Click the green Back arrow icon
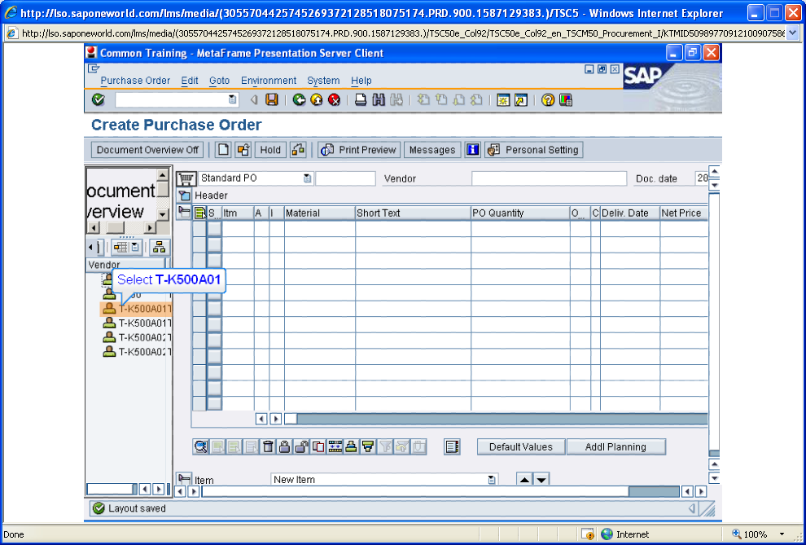This screenshot has height=545, width=806. point(299,99)
